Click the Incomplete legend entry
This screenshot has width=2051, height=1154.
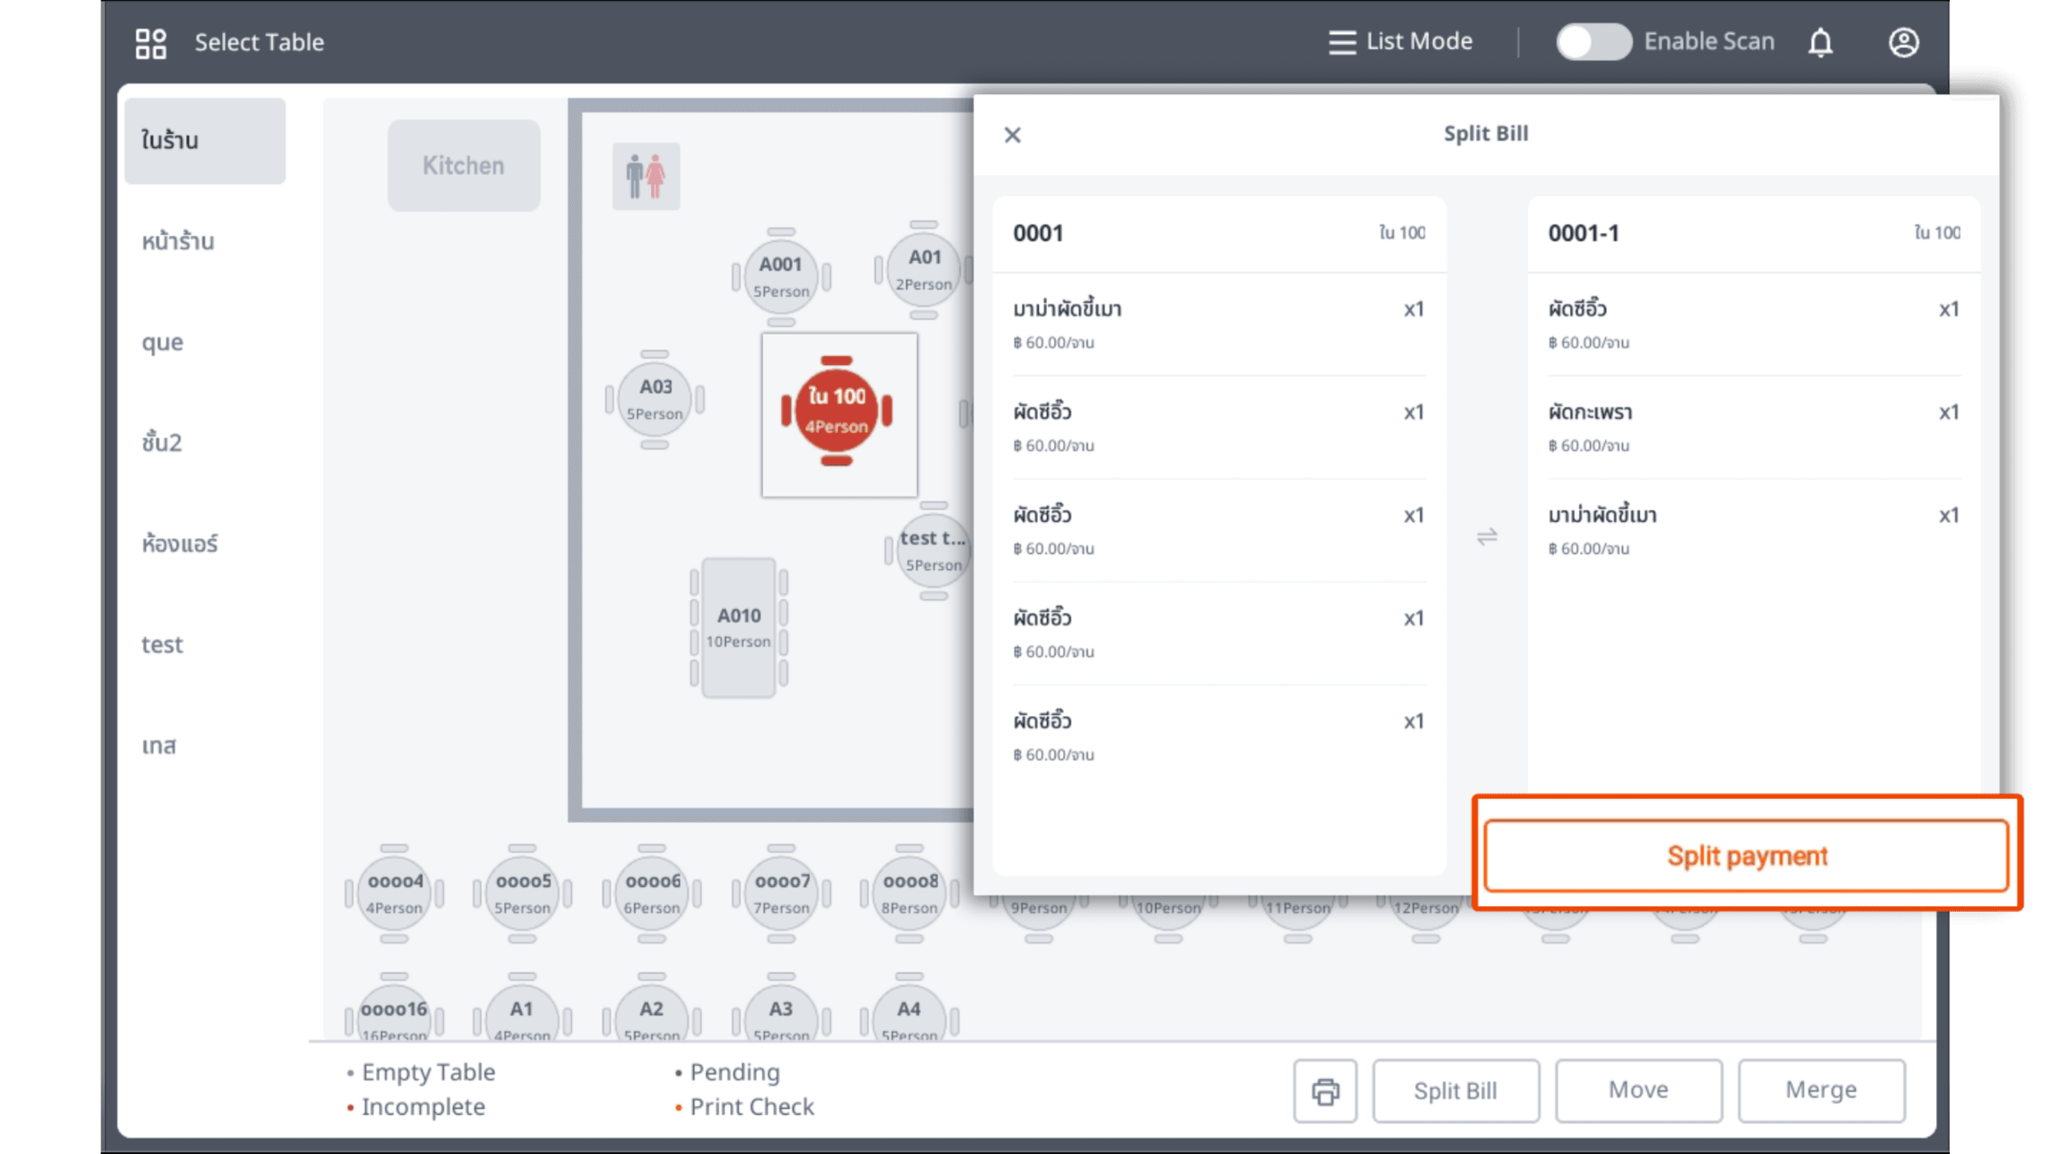[x=415, y=1107]
